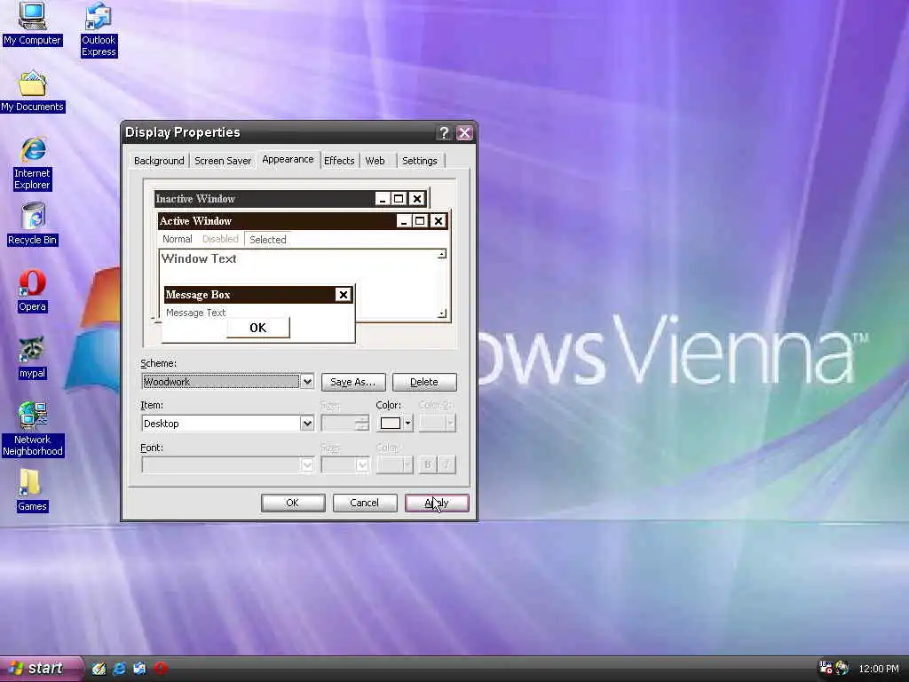Apply the appearance changes

coord(437,503)
